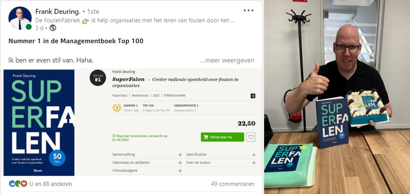Open the like reaction icons

pyautogui.click(x=18, y=184)
